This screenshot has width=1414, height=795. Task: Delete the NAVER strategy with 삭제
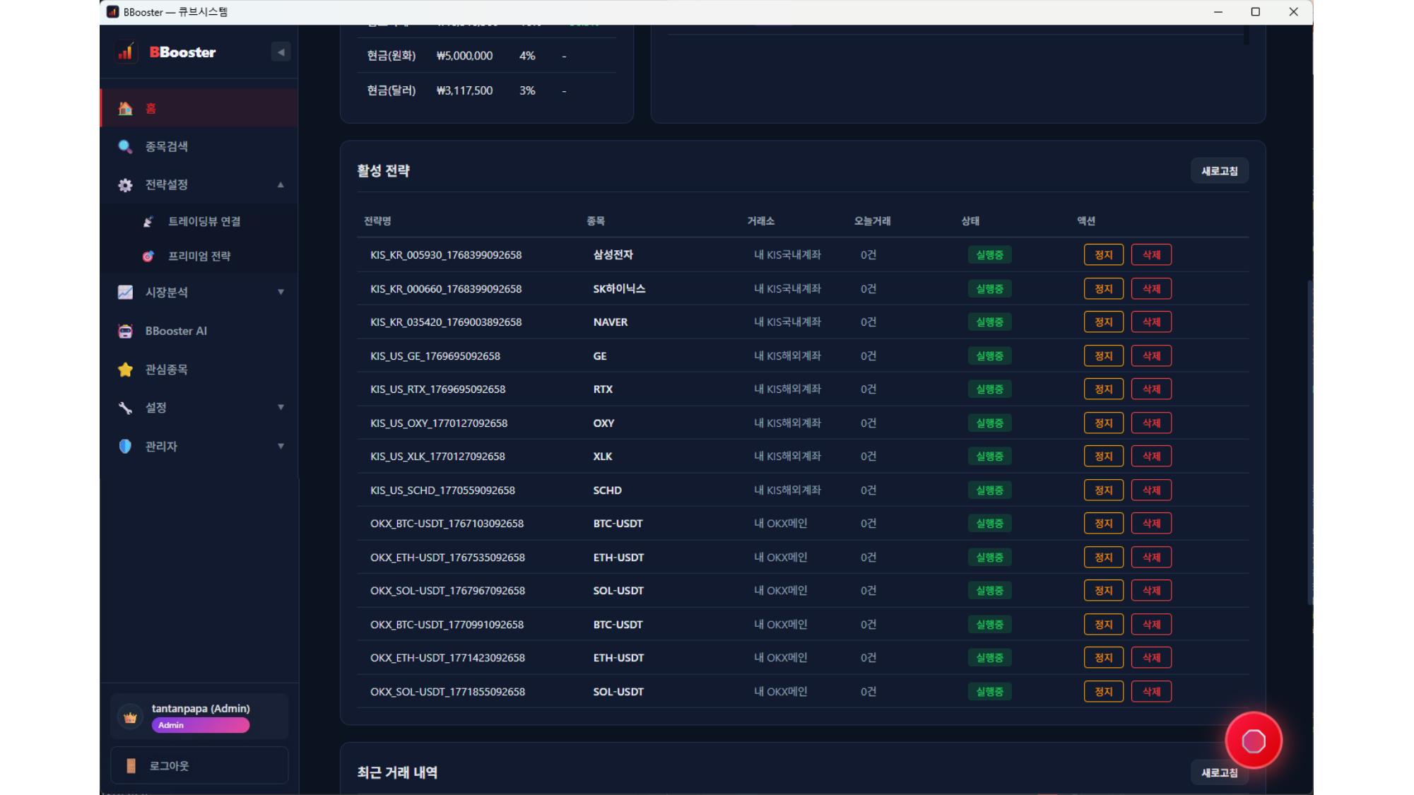[1151, 322]
